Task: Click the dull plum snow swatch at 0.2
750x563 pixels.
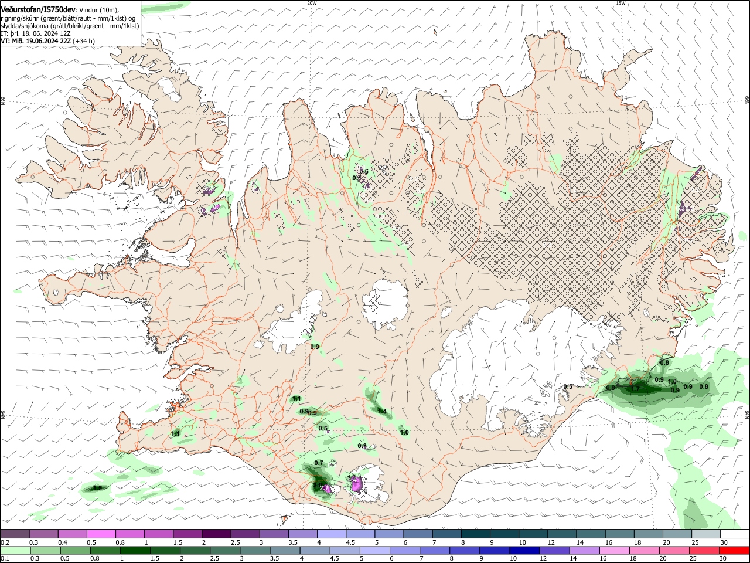Action: 15,534
